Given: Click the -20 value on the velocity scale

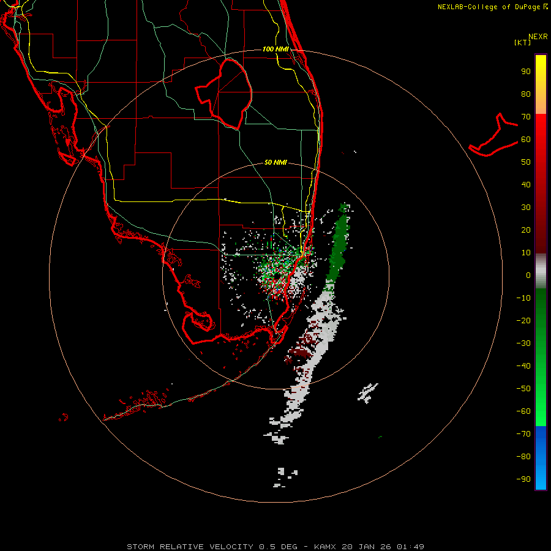Looking at the screenshot, I should pyautogui.click(x=523, y=320).
